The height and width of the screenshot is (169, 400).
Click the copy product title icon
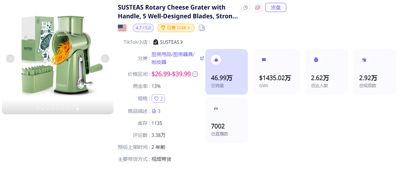[x=245, y=7]
